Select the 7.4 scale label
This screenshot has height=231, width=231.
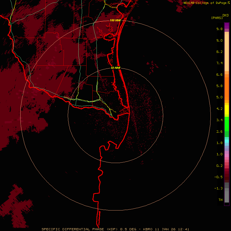point(219,63)
